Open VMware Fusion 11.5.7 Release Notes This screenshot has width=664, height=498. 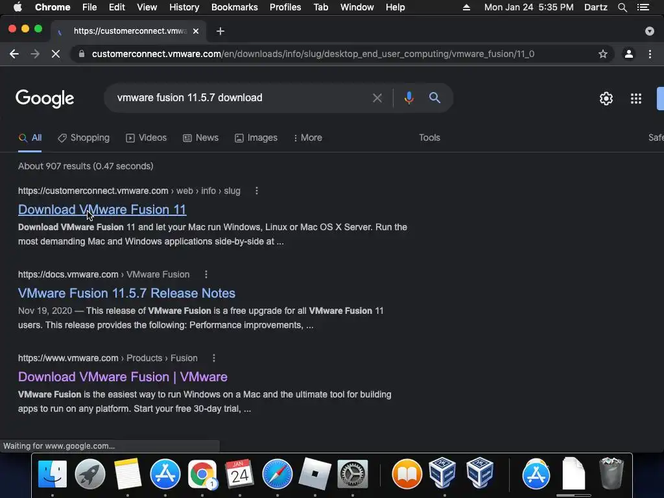pyautogui.click(x=126, y=293)
